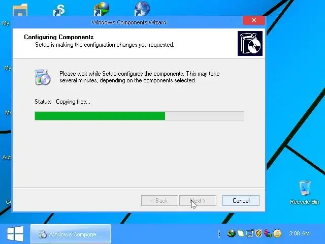This screenshot has height=244, width=325.
Task: Click the green-arrow globe desktop shortcut
Action: pos(102,9)
